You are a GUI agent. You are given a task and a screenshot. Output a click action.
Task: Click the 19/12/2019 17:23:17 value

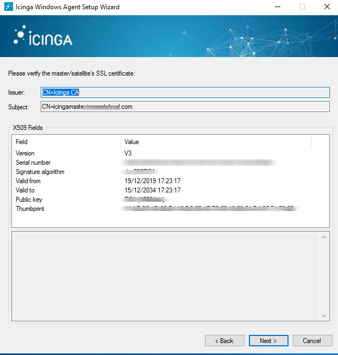[x=153, y=181]
